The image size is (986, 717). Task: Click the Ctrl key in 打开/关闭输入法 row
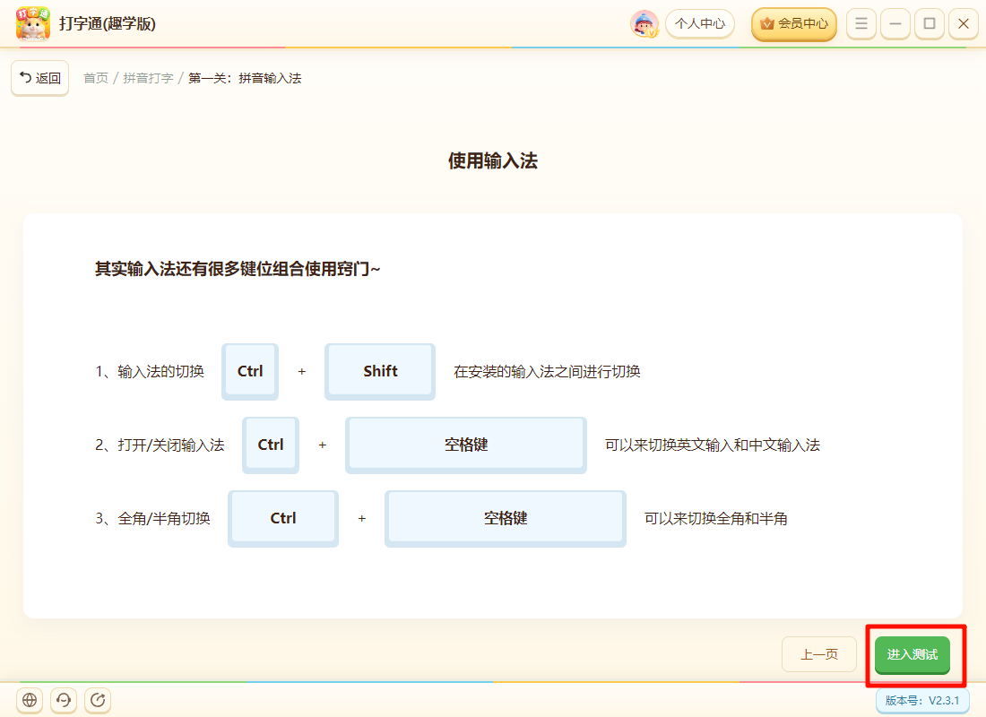[x=271, y=445]
